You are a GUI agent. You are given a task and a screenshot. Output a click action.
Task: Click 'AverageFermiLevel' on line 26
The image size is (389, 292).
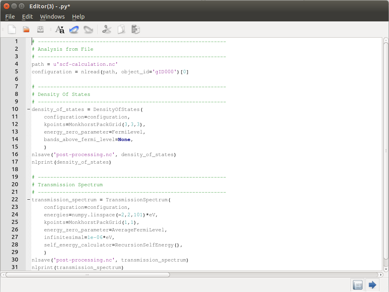click(138, 230)
